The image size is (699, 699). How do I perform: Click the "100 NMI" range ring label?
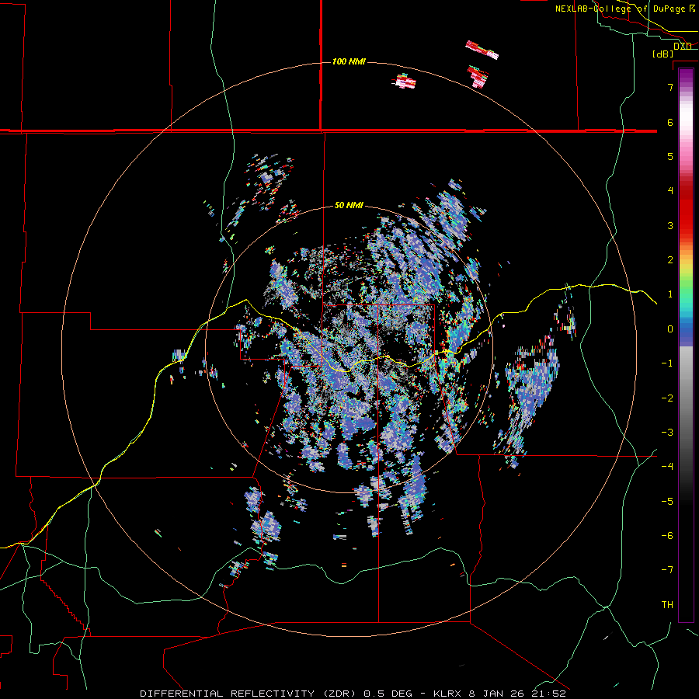(x=349, y=61)
